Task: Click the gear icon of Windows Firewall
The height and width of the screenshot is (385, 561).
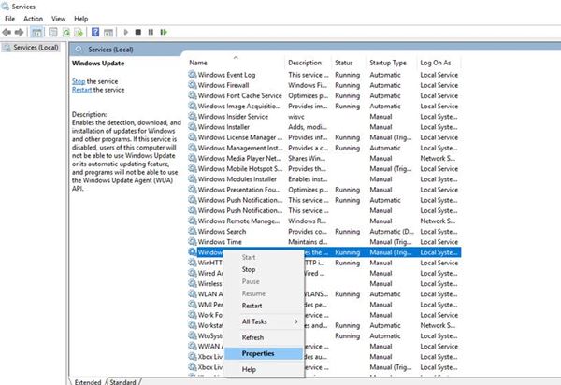Action: click(x=193, y=85)
